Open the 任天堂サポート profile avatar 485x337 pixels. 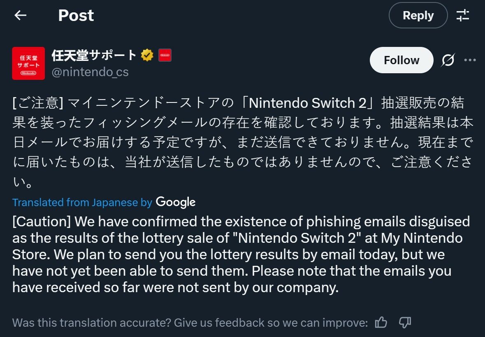[x=28, y=63]
